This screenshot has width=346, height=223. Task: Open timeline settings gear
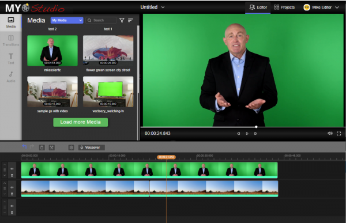(71, 148)
